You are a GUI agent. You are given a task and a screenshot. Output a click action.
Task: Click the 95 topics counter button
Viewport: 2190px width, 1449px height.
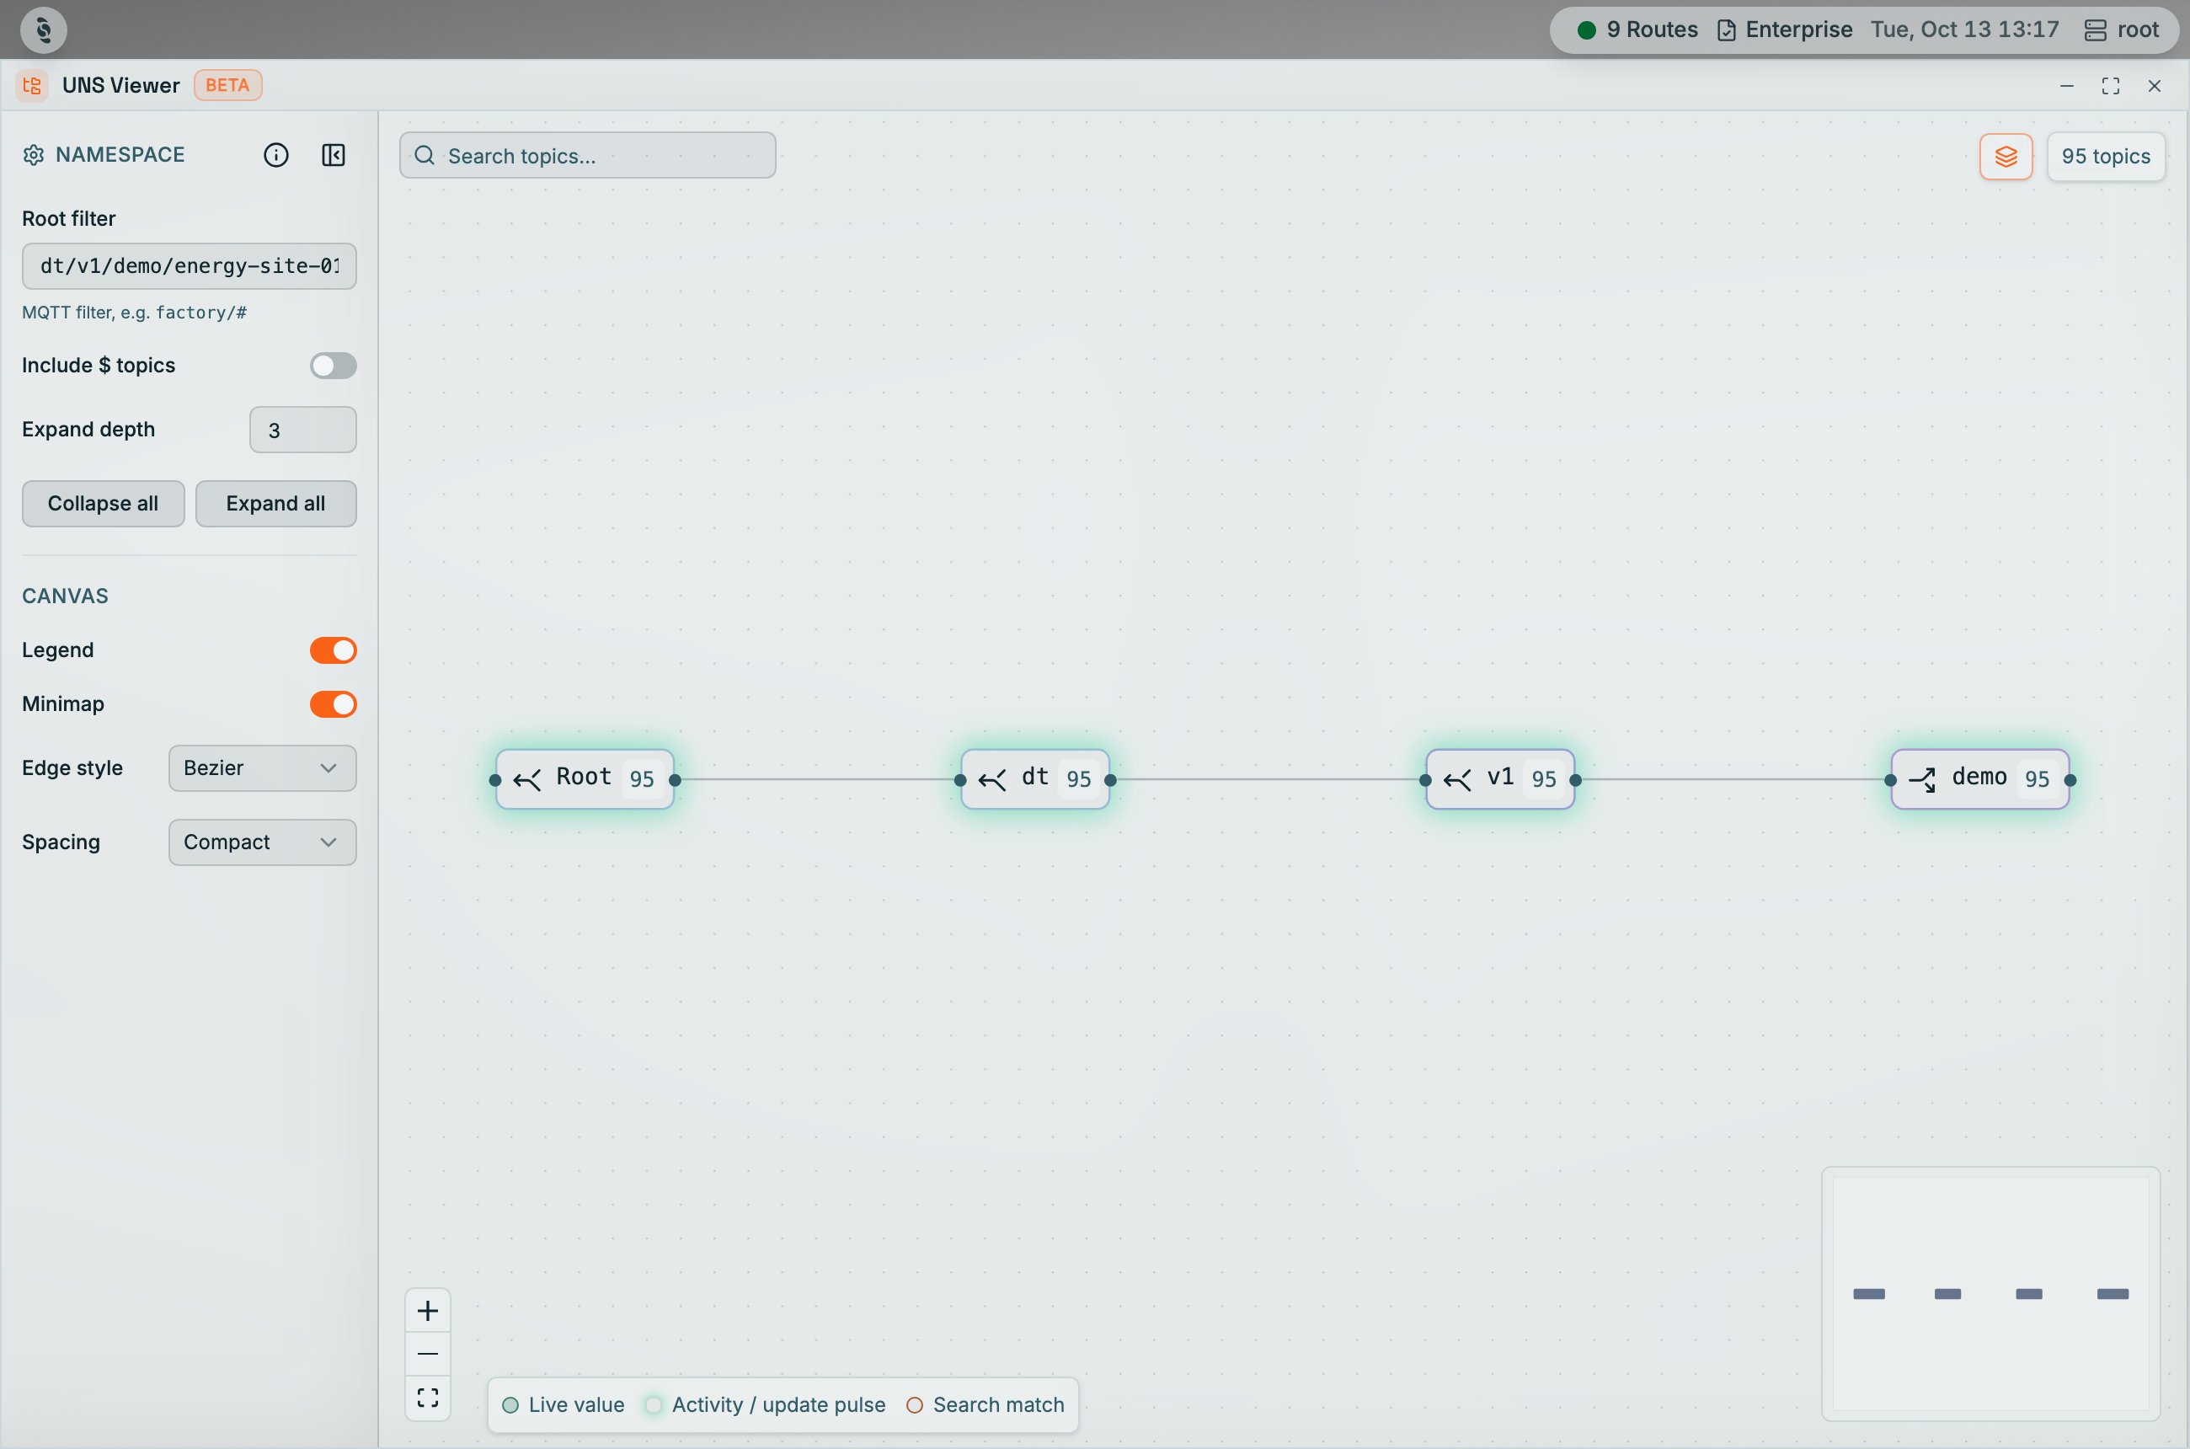click(2105, 156)
